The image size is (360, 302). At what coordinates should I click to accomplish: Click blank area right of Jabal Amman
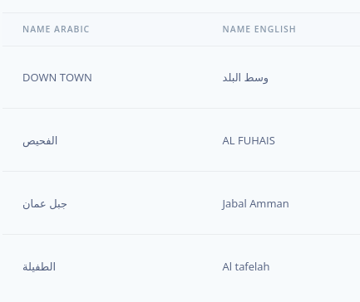coord(324,204)
